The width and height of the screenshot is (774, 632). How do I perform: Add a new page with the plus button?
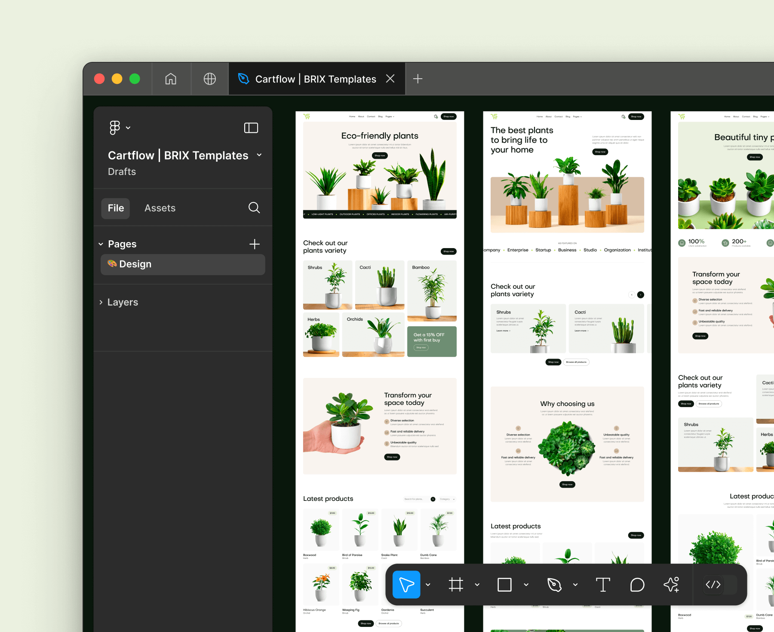pyautogui.click(x=255, y=244)
